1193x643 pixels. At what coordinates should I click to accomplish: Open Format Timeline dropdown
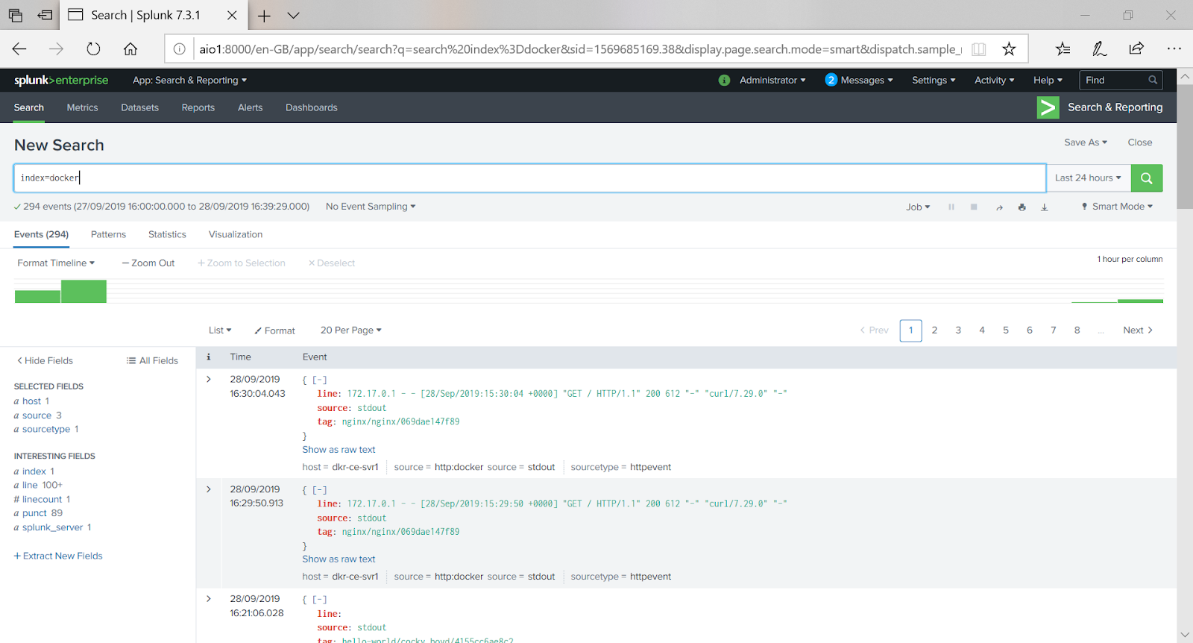(x=56, y=263)
